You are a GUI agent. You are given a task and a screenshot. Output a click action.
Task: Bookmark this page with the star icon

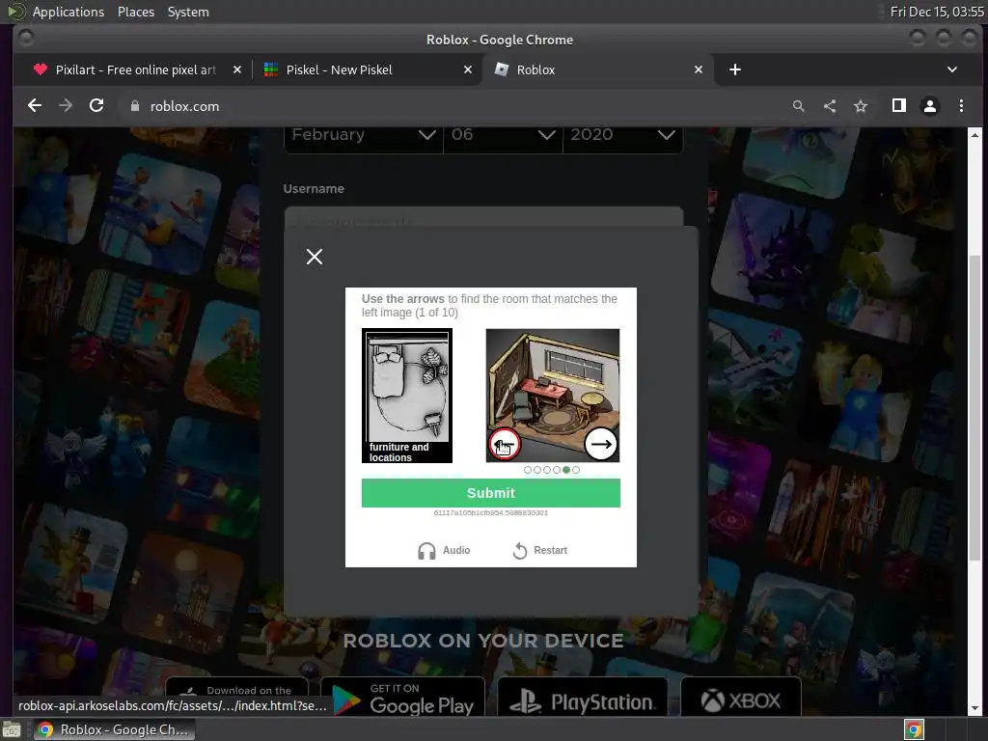click(x=860, y=106)
